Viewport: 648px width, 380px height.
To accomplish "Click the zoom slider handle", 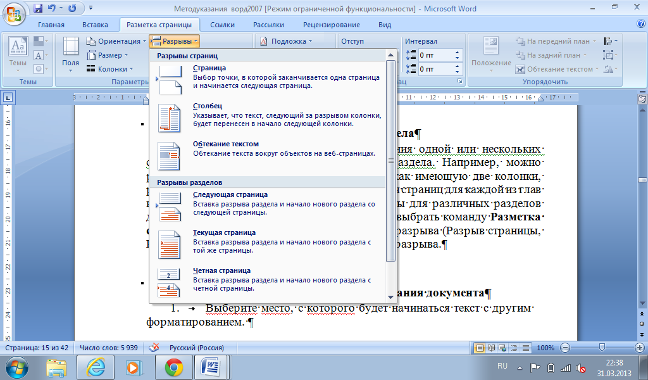I will point(602,347).
